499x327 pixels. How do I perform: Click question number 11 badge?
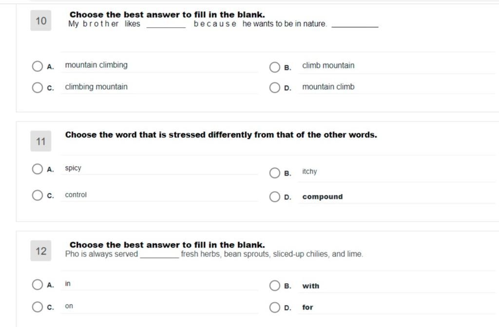click(x=41, y=141)
